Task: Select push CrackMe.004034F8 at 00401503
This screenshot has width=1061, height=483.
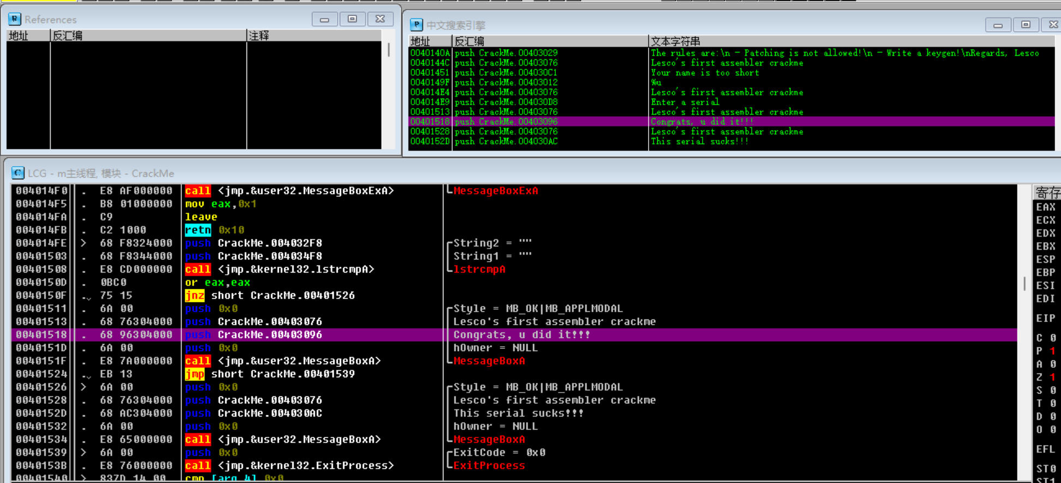Action: tap(514, 256)
